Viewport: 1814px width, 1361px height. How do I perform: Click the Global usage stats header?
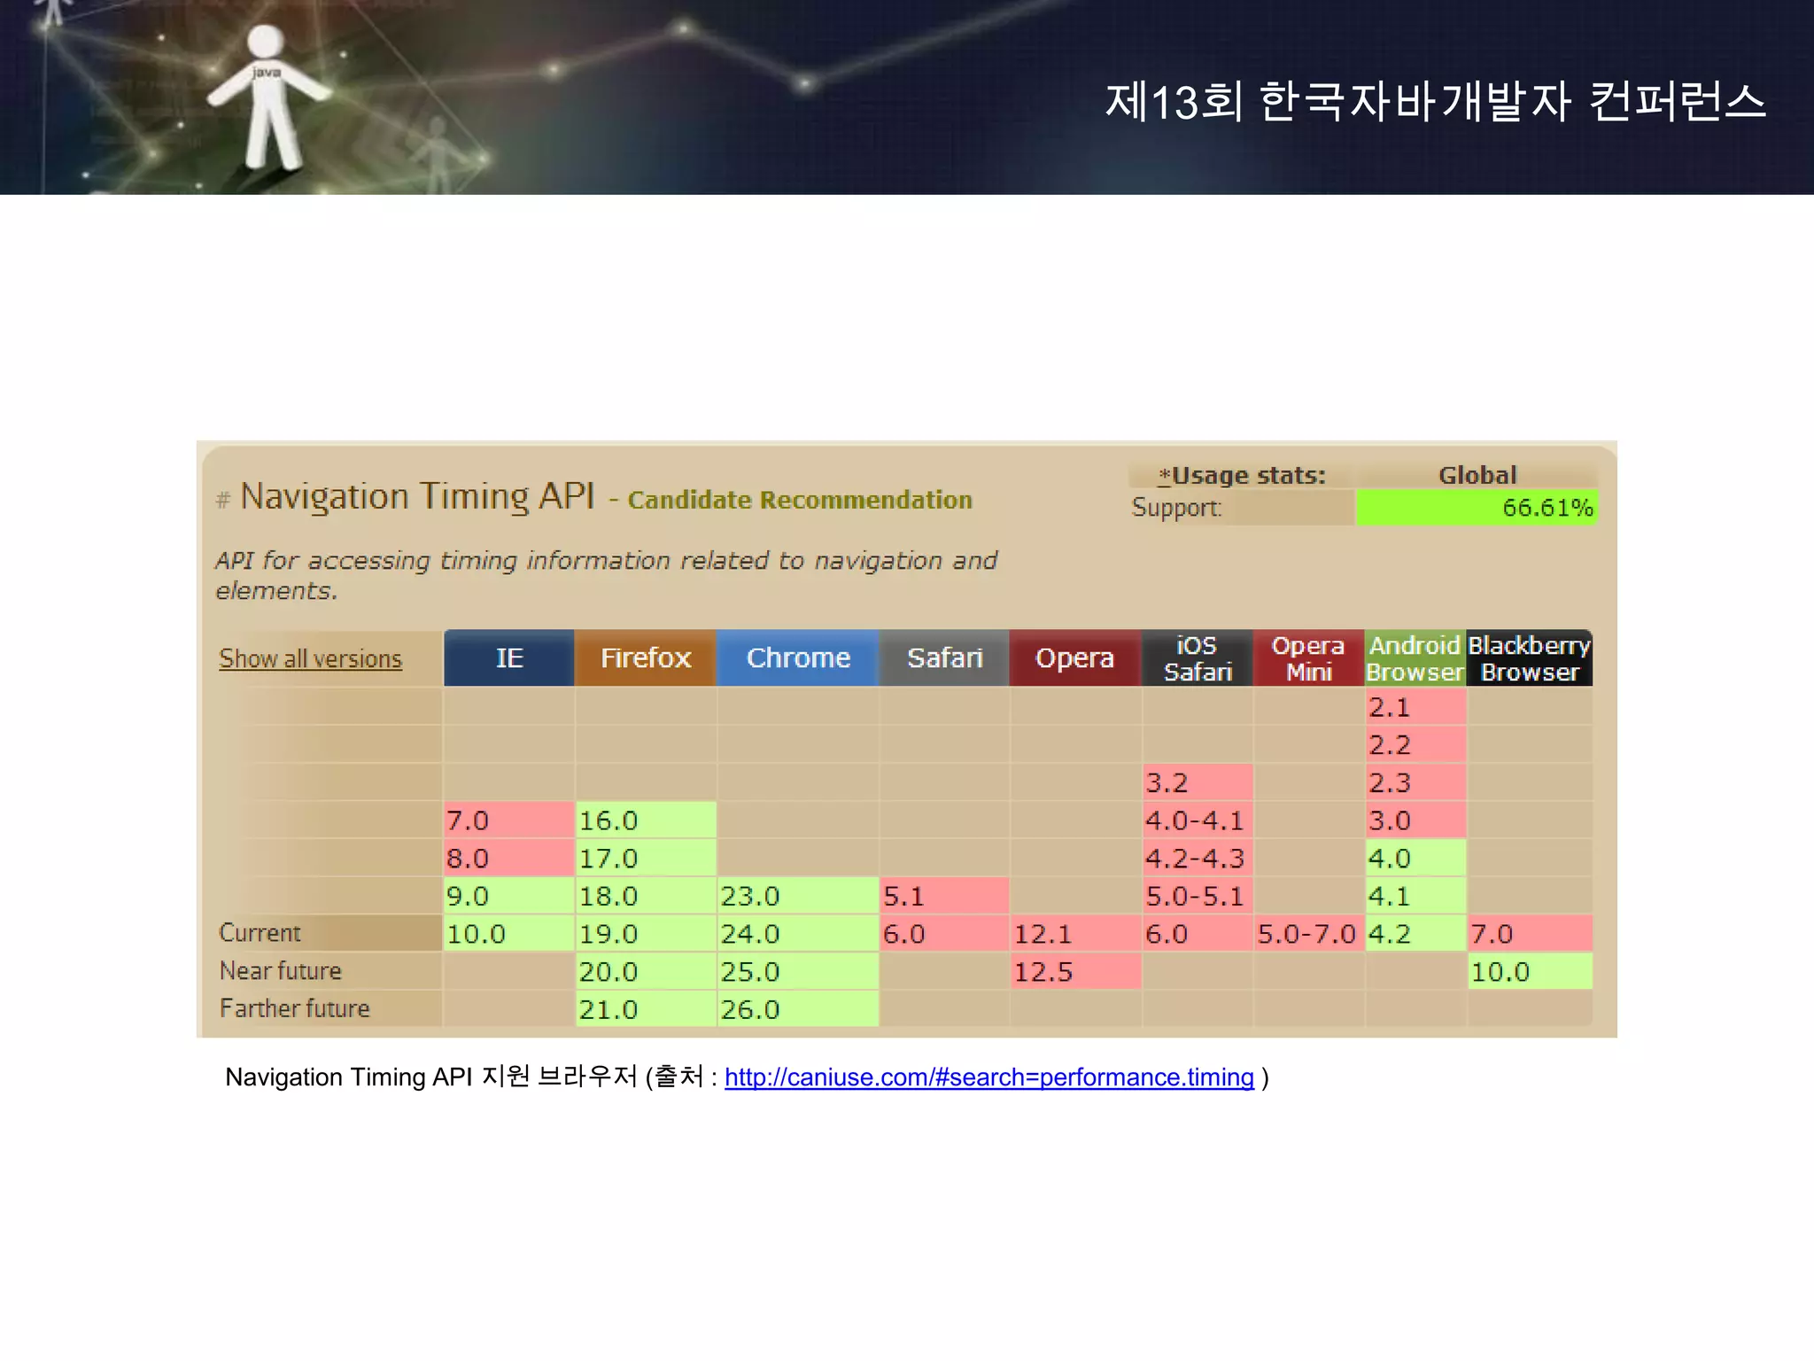pyautogui.click(x=1477, y=476)
